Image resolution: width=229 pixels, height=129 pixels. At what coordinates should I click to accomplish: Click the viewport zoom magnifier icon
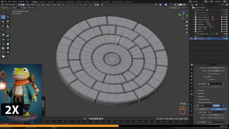pyautogui.click(x=187, y=22)
